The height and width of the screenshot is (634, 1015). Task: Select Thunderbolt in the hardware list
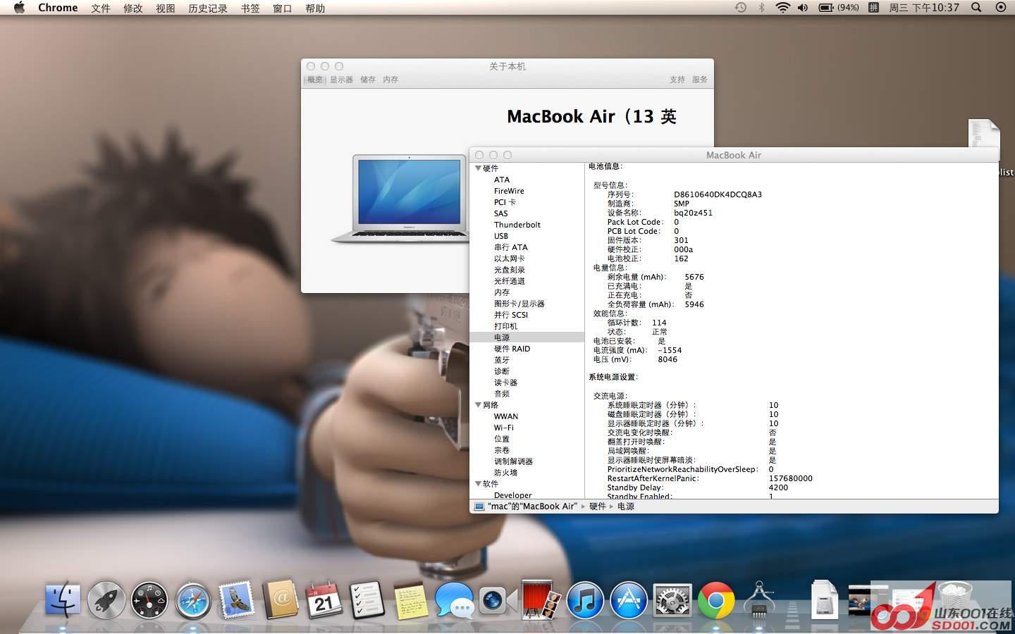(x=517, y=225)
